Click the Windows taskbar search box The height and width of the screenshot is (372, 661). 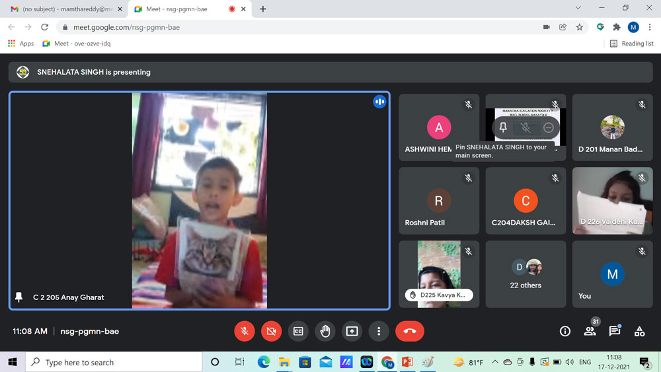114,362
